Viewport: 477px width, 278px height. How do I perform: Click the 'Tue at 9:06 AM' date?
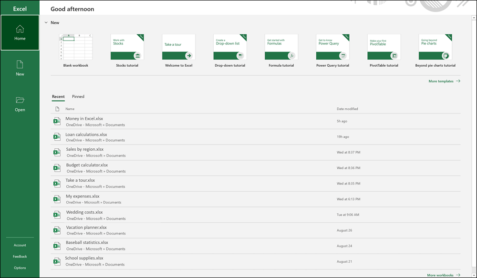[348, 215]
